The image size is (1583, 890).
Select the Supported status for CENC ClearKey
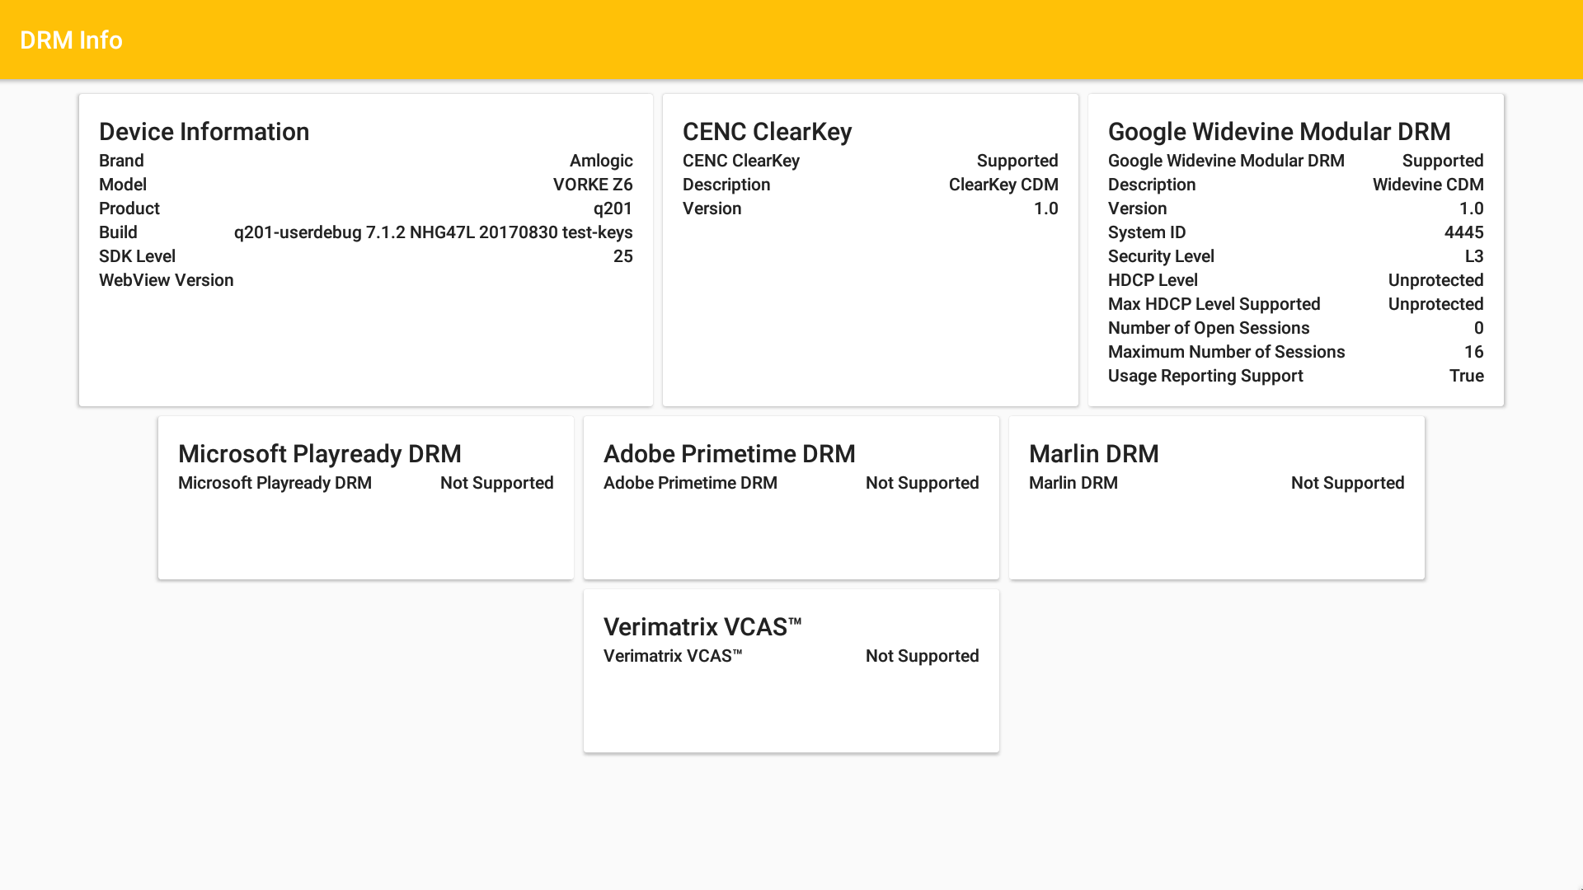(x=1017, y=161)
